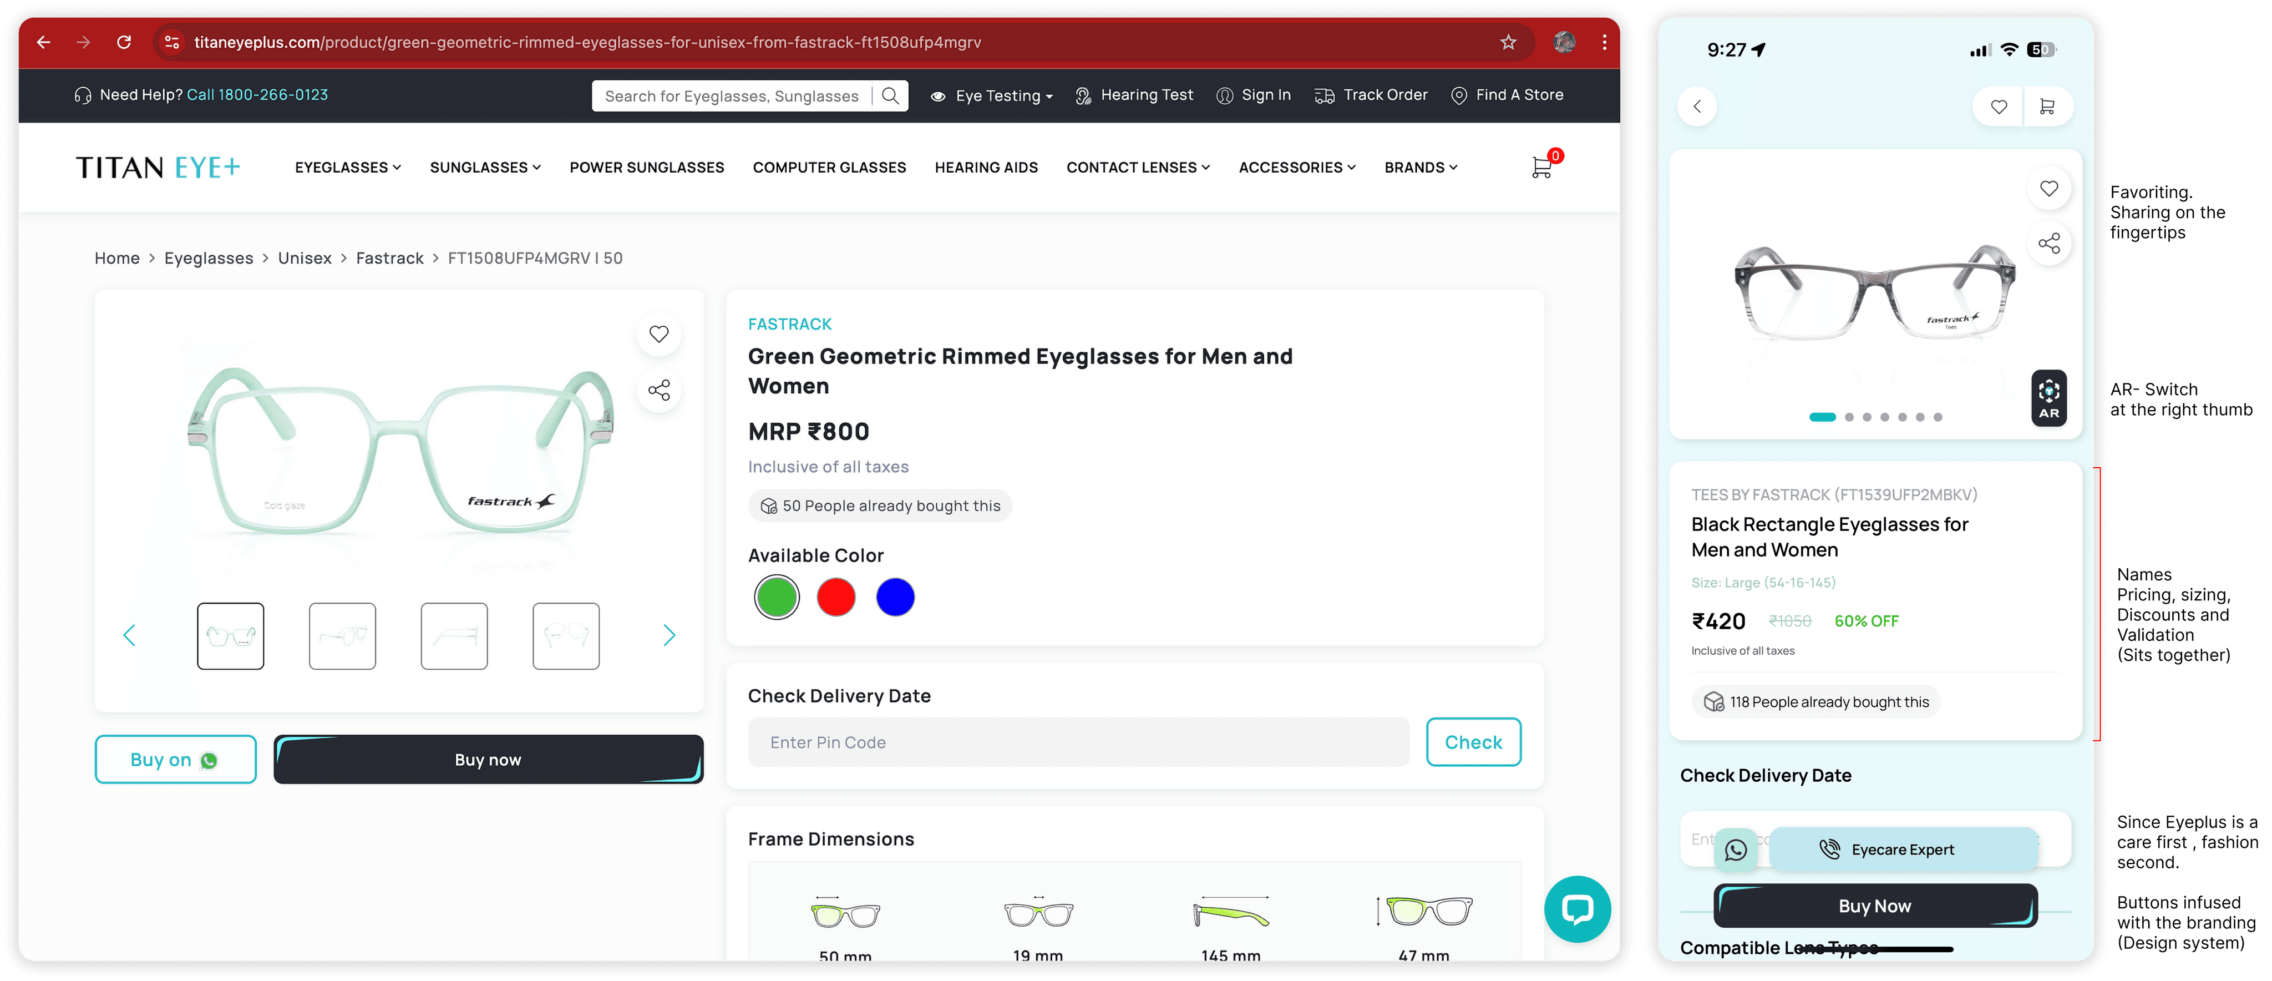Tap the header heart icon in mobile mockup
The image size is (2272, 981).
(1999, 107)
